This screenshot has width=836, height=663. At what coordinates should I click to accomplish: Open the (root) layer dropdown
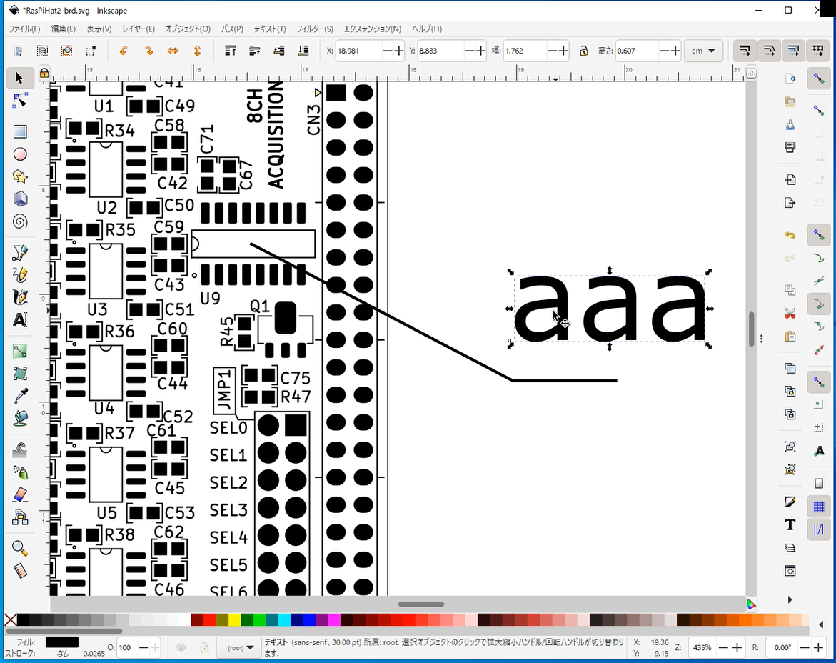point(240,647)
